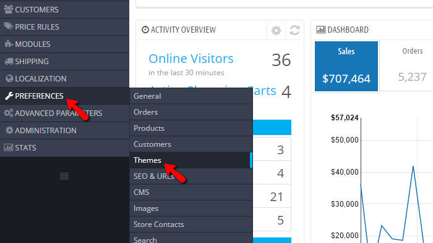
Task: Click the Dashboard panel heading
Action: point(348,30)
